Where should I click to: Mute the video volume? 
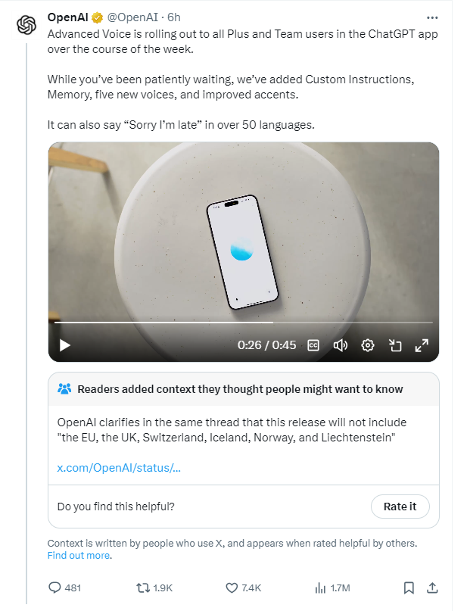click(340, 345)
